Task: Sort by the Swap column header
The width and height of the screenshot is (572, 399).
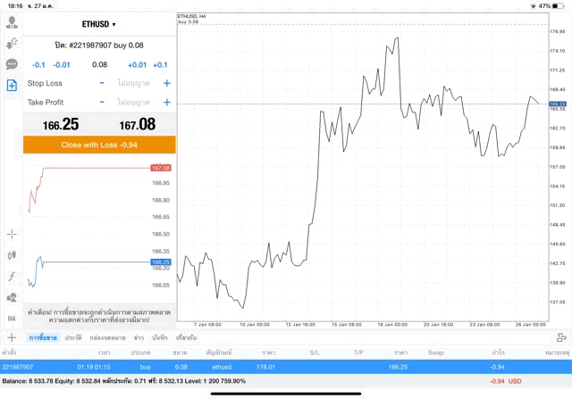Action: click(x=435, y=353)
